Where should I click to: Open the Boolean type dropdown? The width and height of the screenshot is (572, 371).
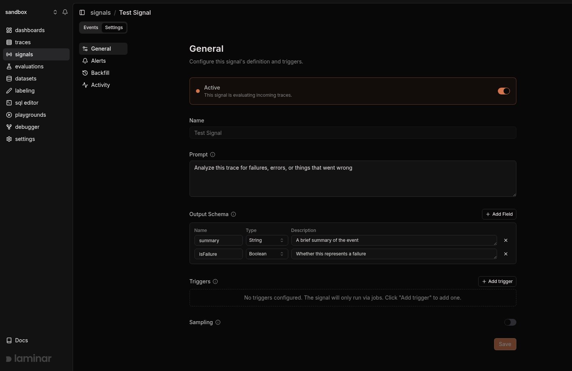coord(267,254)
